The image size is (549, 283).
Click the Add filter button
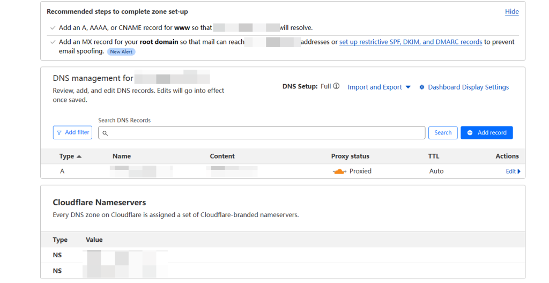72,132
